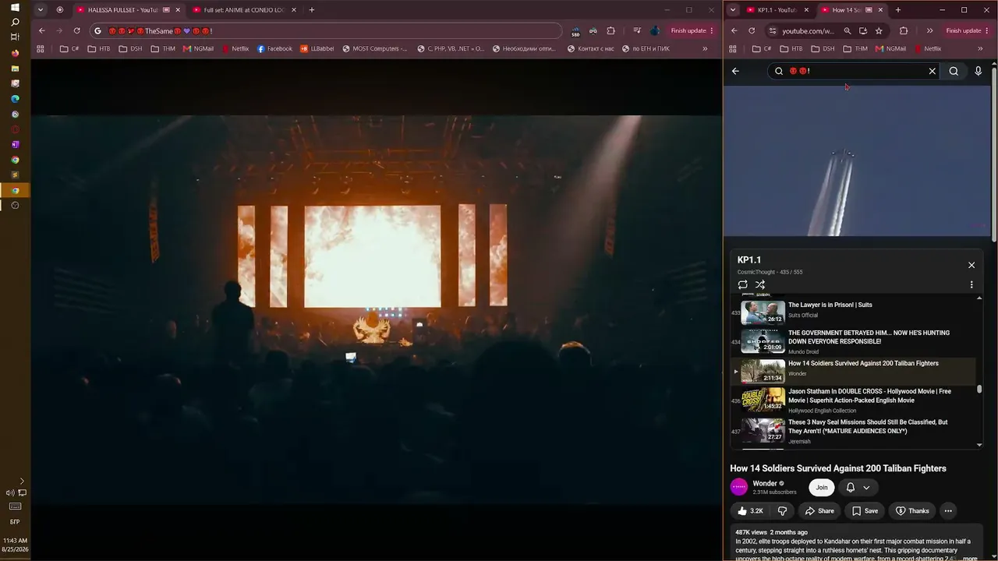The height and width of the screenshot is (561, 998).
Task: Open notification settings dropdown for Wonder
Action: coord(858,488)
